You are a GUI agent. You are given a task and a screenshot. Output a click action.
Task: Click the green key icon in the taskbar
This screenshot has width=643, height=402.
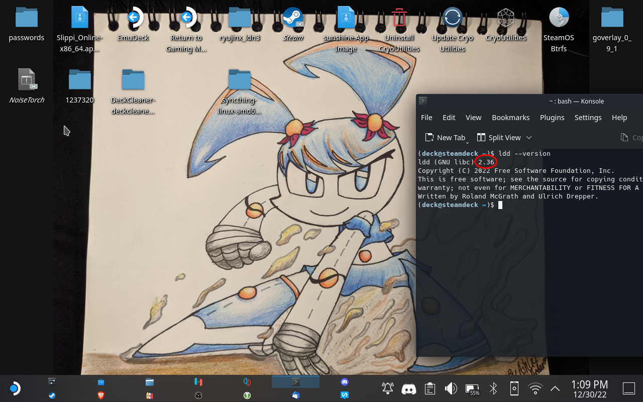247,395
